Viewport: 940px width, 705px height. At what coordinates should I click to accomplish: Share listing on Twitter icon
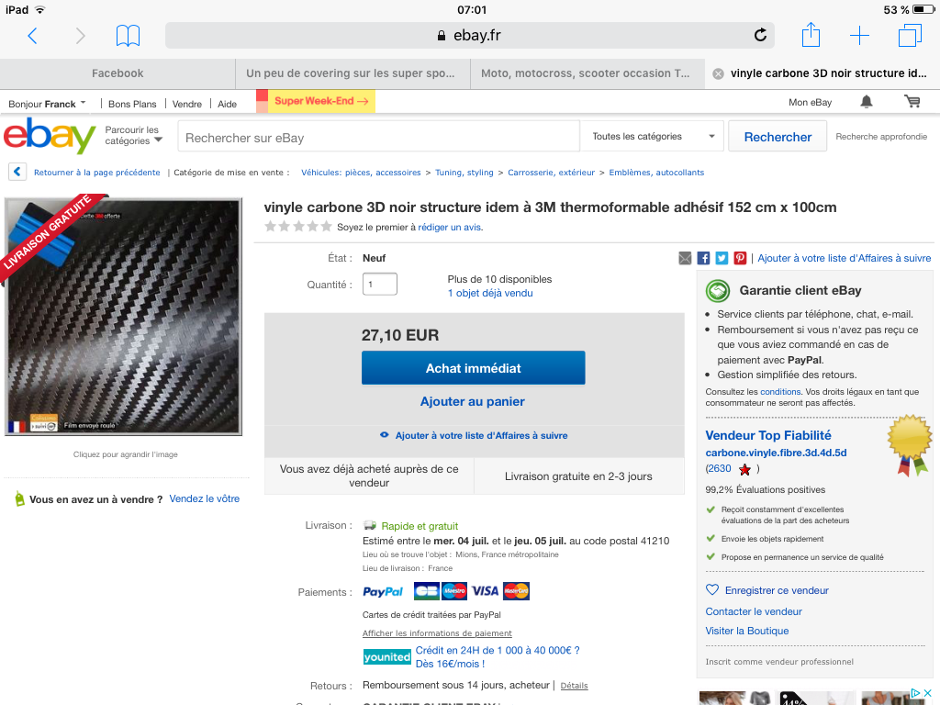(x=722, y=258)
